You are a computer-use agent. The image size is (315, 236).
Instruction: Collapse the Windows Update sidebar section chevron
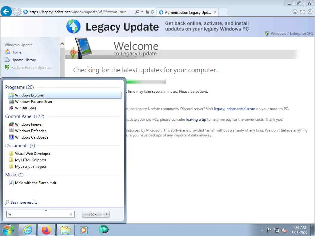[x=62, y=44]
